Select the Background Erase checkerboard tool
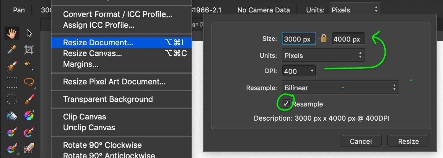 pos(29,149)
